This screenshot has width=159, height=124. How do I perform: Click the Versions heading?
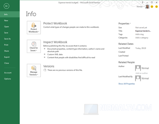coord(49,66)
